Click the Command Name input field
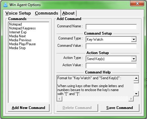 [x=111, y=27]
